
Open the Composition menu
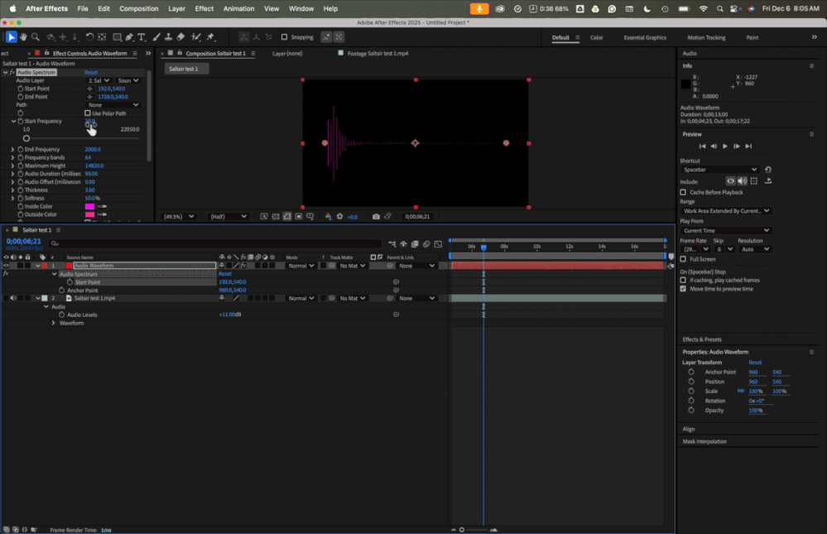(139, 8)
